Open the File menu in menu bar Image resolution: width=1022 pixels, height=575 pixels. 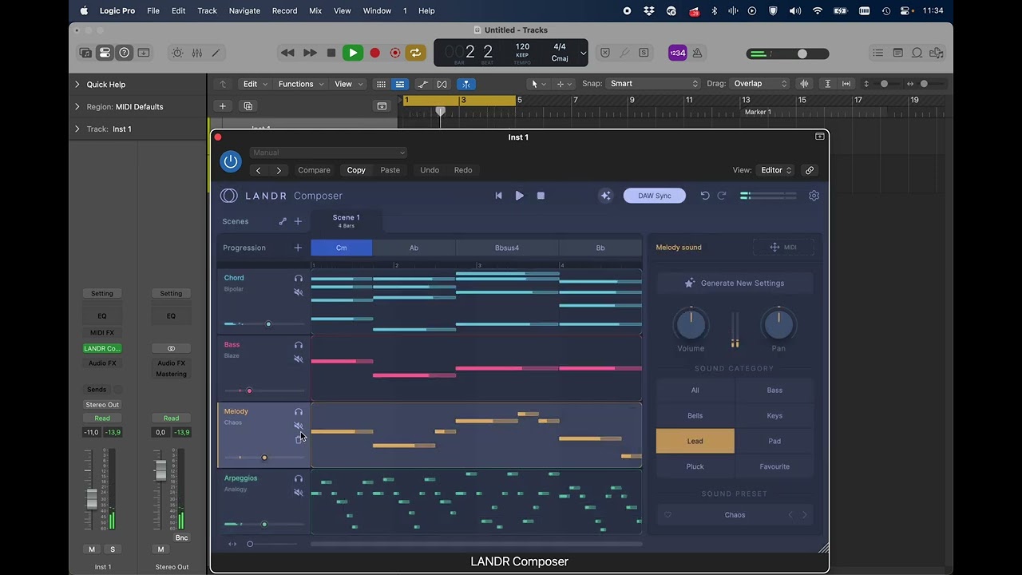[x=153, y=10]
